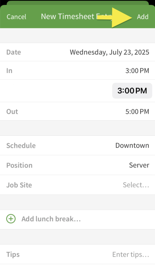
Task: Tap Add in the green header
Action: (x=143, y=17)
